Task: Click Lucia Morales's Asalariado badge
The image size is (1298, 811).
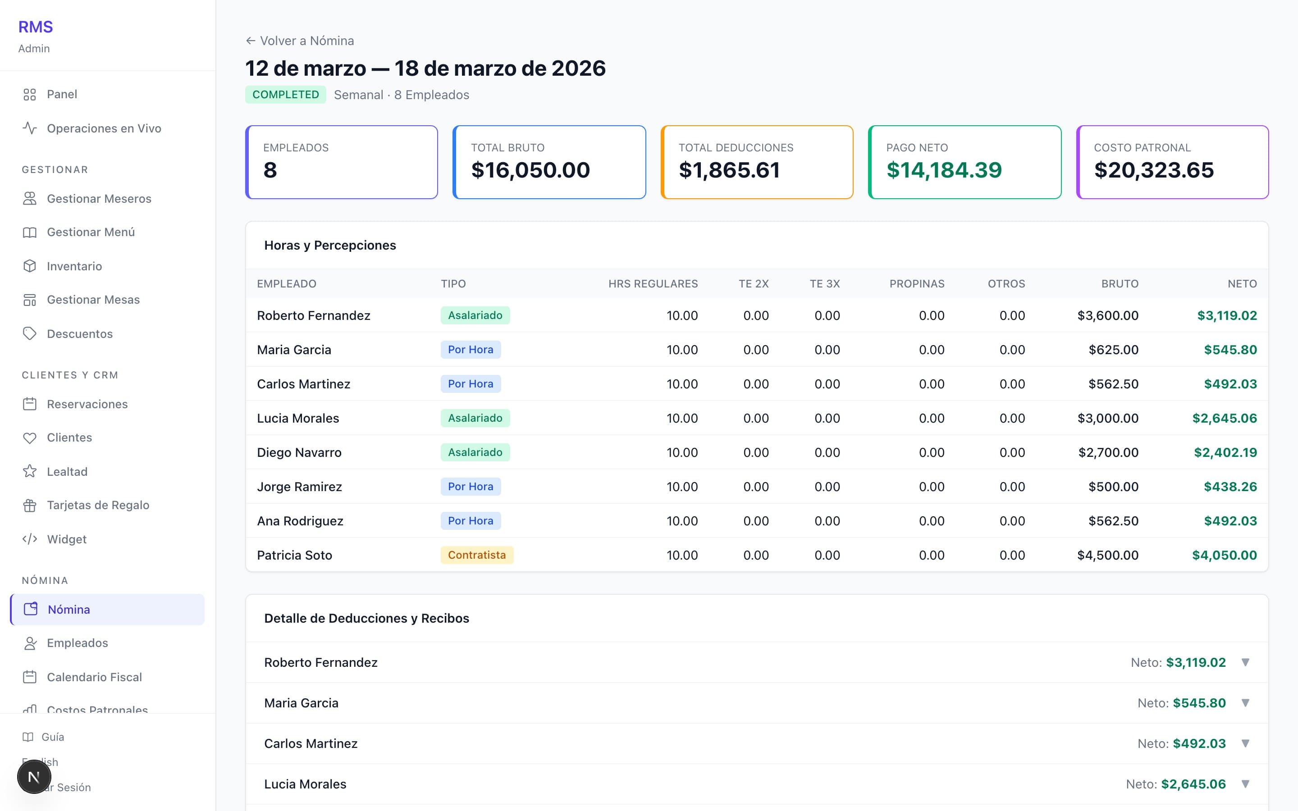Action: (x=475, y=418)
